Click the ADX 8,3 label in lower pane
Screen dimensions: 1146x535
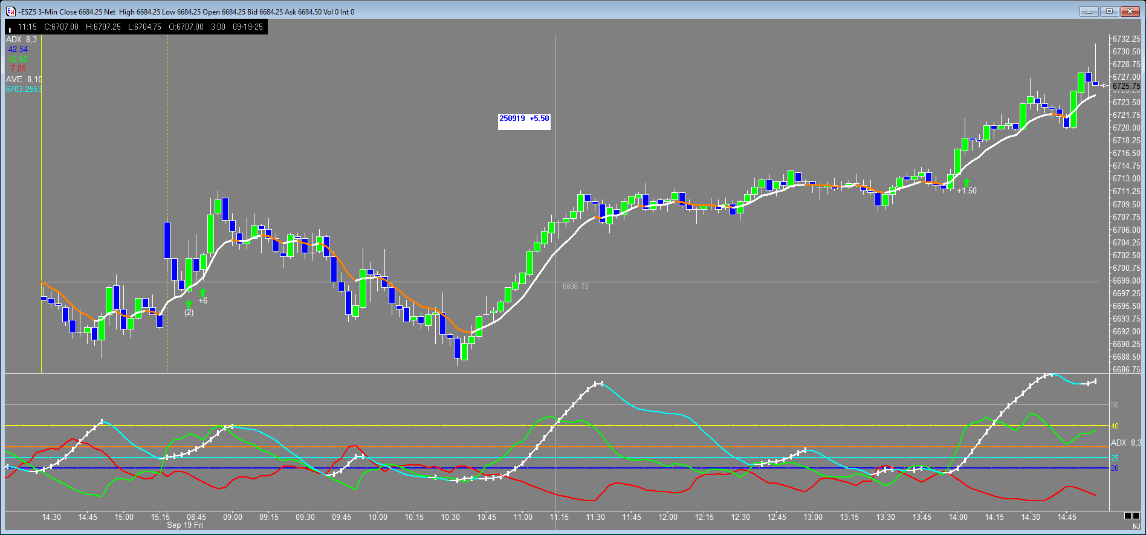tap(1125, 443)
